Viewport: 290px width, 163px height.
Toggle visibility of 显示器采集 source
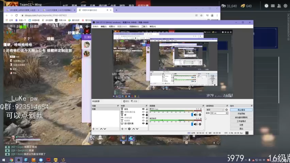pyautogui.click(x=143, y=123)
